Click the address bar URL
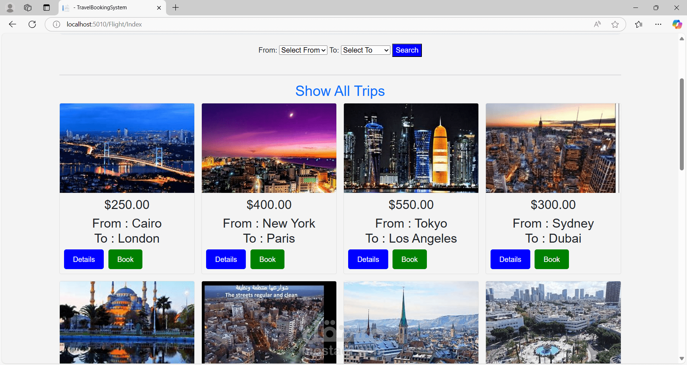Screen dimensions: 687x365 pos(104,24)
